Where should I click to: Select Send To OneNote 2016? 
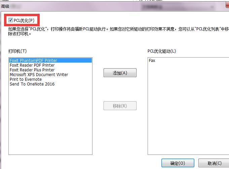(x=50, y=84)
